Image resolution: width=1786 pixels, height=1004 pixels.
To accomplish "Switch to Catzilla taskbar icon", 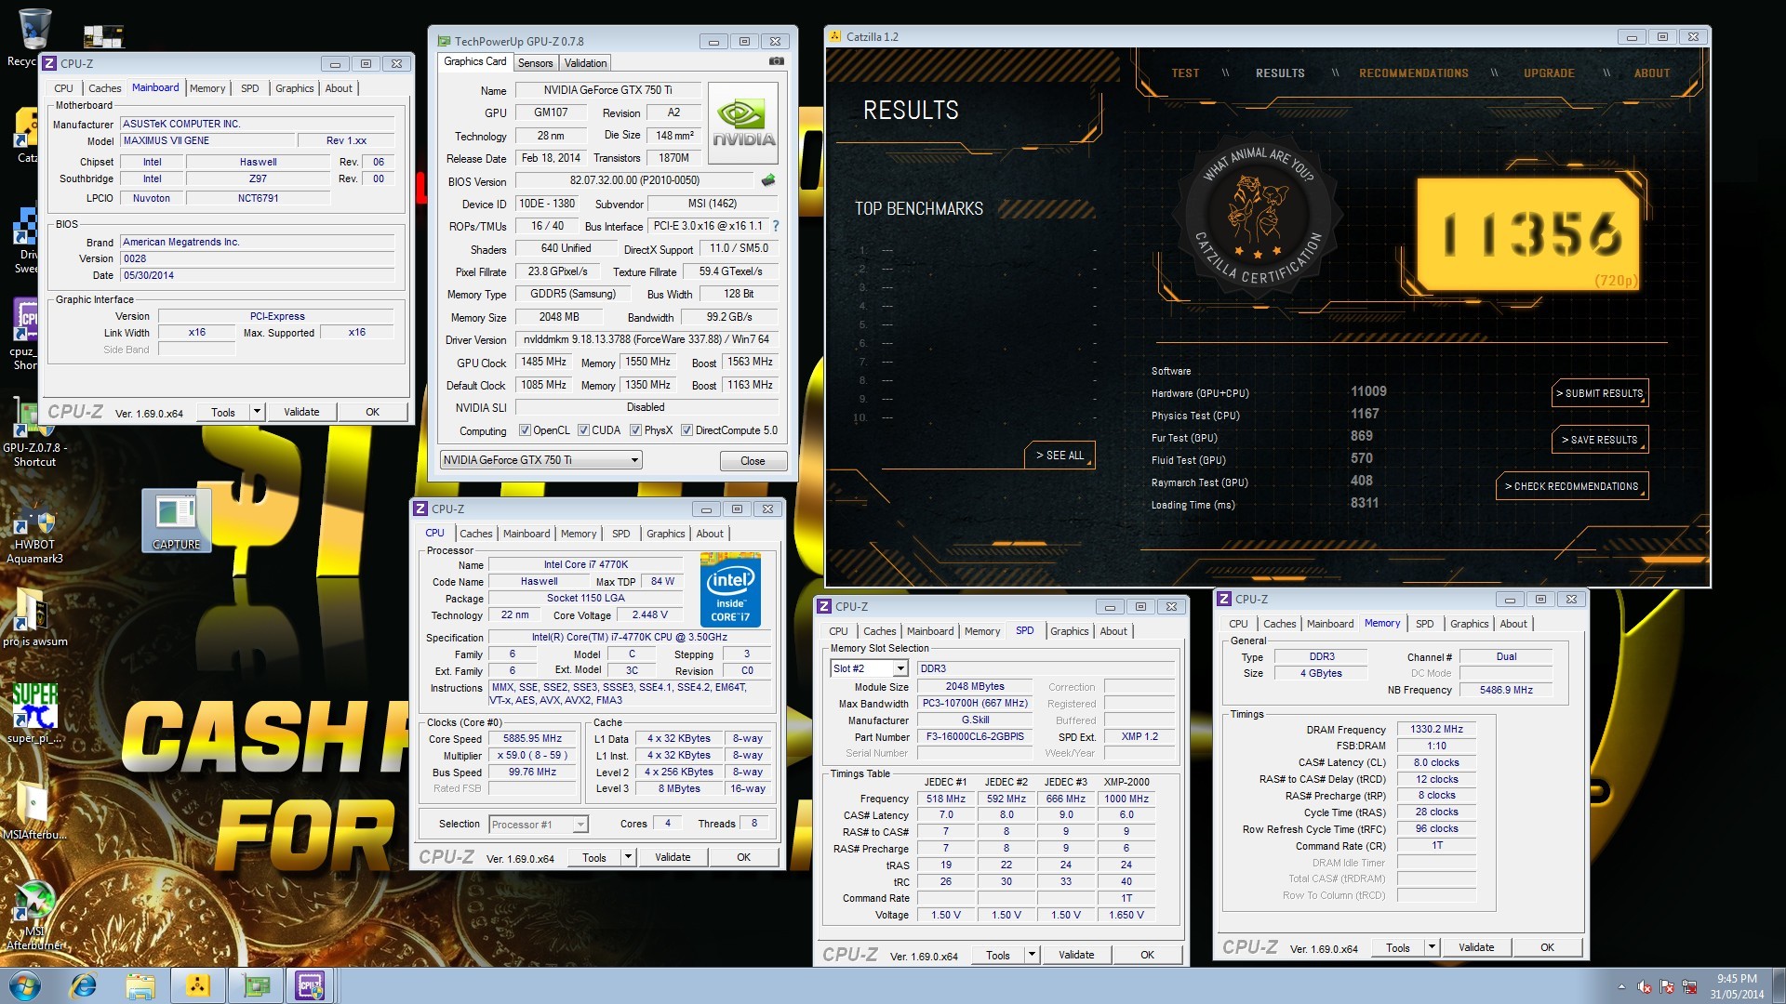I will [198, 985].
